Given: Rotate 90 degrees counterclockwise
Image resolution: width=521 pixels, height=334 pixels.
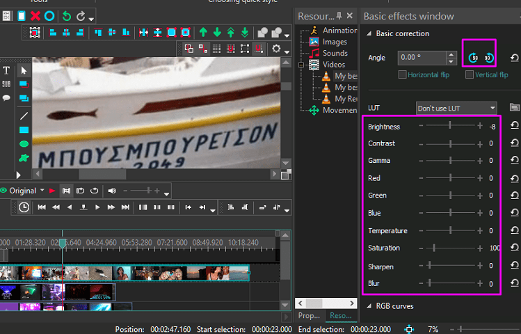Looking at the screenshot, I should [474, 58].
